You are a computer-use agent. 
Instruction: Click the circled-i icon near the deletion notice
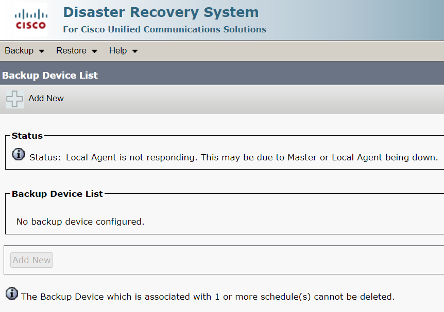[x=11, y=293]
